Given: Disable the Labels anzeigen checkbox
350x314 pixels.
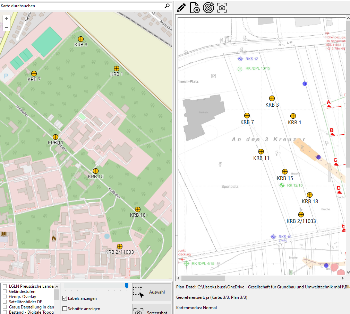Looking at the screenshot, I should click(x=65, y=298).
